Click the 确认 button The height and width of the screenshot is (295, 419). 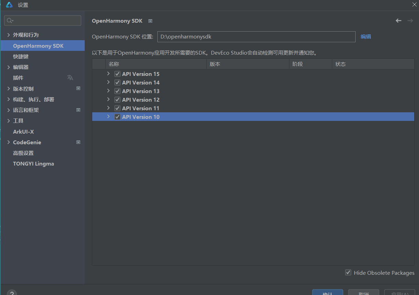[x=327, y=292]
